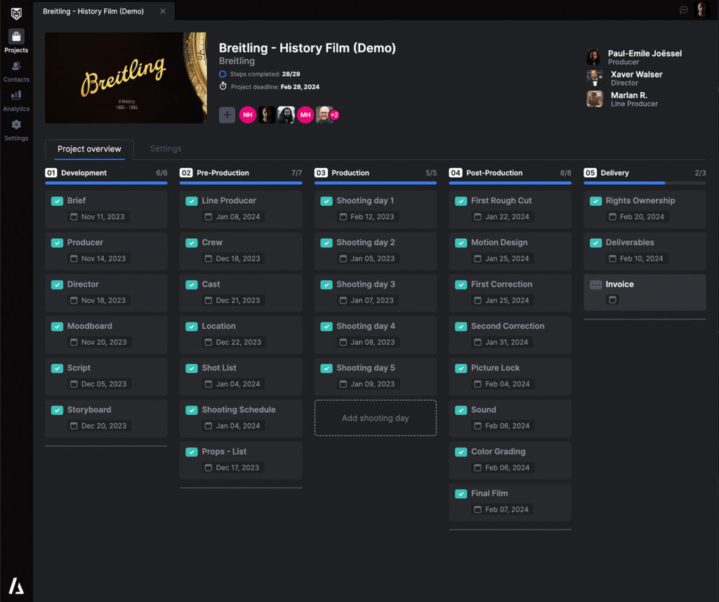Click calendar icon for Shooting day 1 date
This screenshot has width=719, height=602.
pyautogui.click(x=343, y=216)
